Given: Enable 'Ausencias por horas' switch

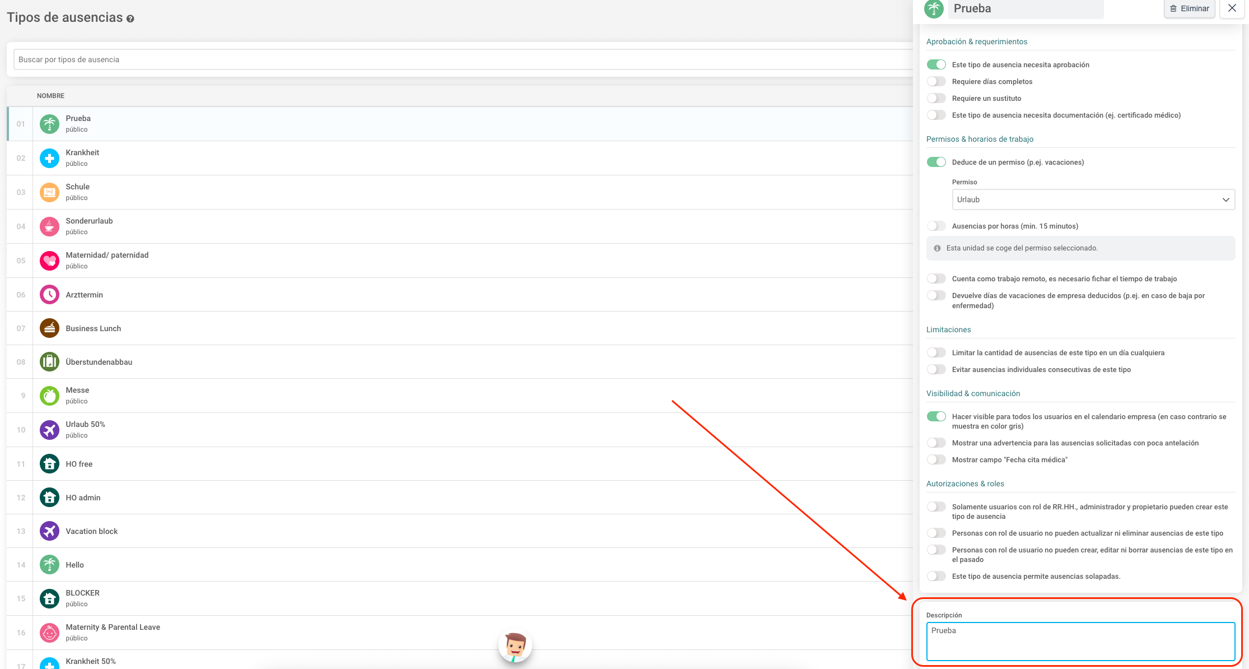Looking at the screenshot, I should (x=936, y=226).
